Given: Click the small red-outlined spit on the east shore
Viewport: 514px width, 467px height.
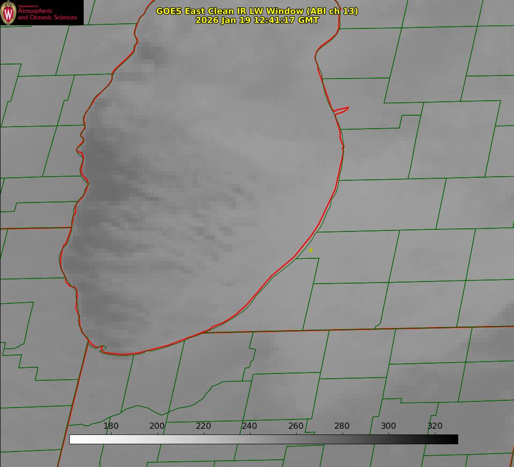Looking at the screenshot, I should (x=342, y=110).
